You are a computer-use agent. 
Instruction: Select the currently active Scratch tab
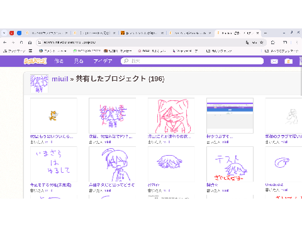tap(238, 33)
